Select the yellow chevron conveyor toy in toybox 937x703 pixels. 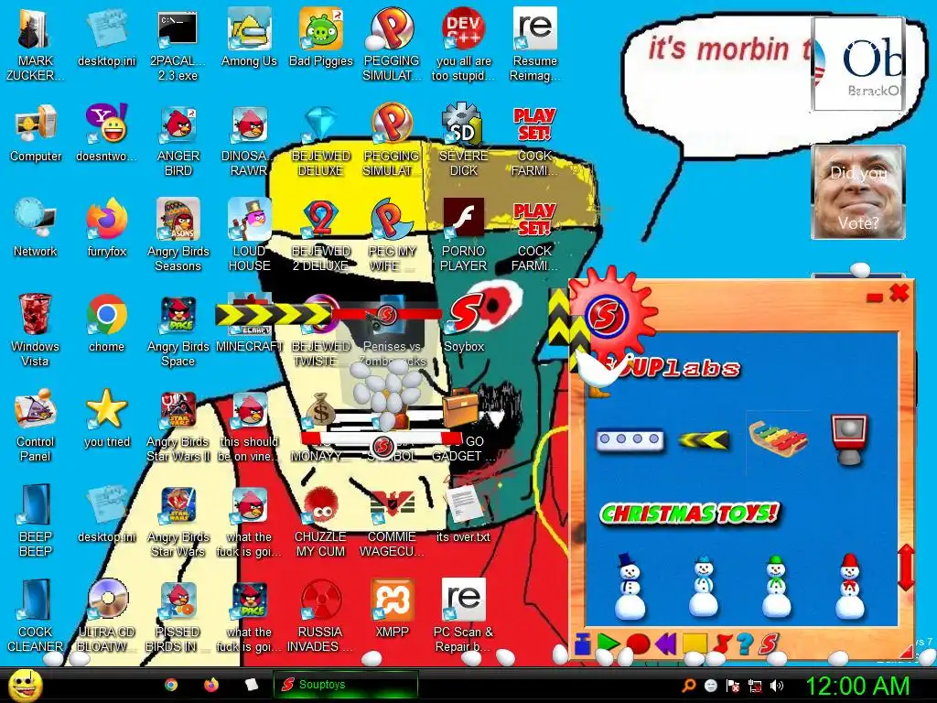[x=704, y=440]
